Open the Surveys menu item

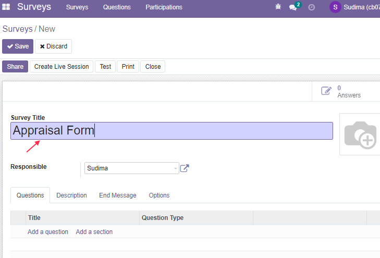click(x=77, y=7)
